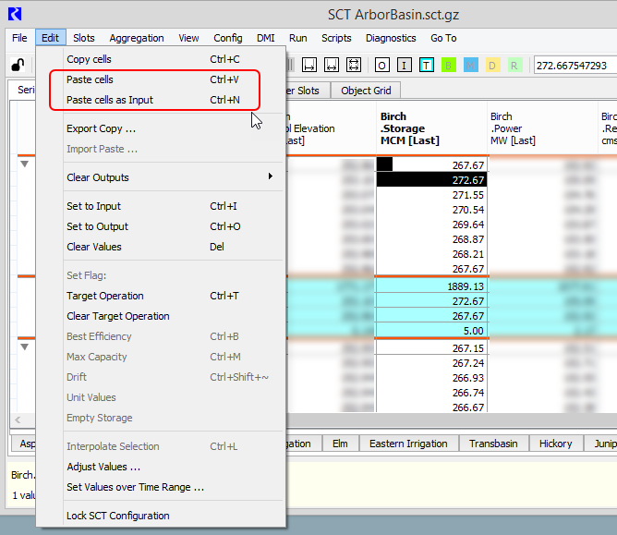Click the value field showing 272.667547293

click(x=573, y=66)
